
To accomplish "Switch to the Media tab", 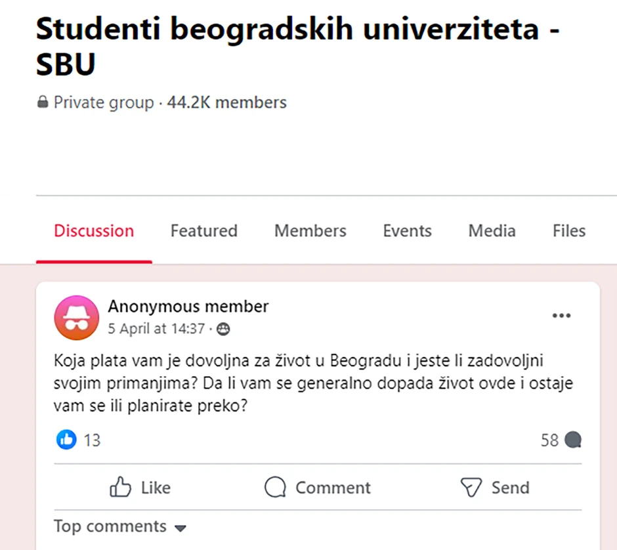I will 491,230.
